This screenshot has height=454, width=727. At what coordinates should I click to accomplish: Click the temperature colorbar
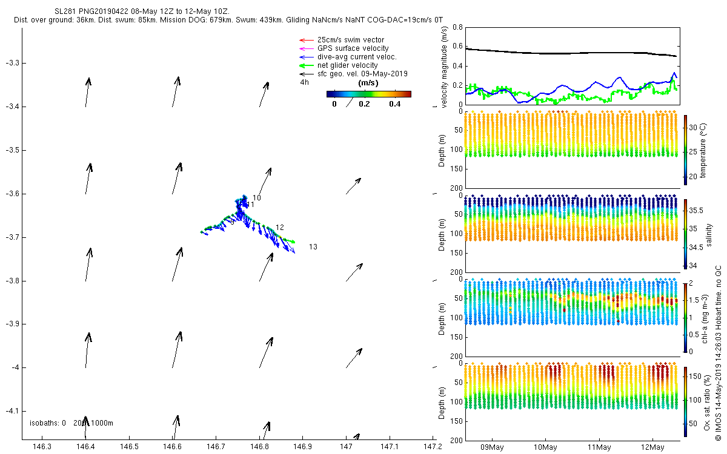(685, 150)
